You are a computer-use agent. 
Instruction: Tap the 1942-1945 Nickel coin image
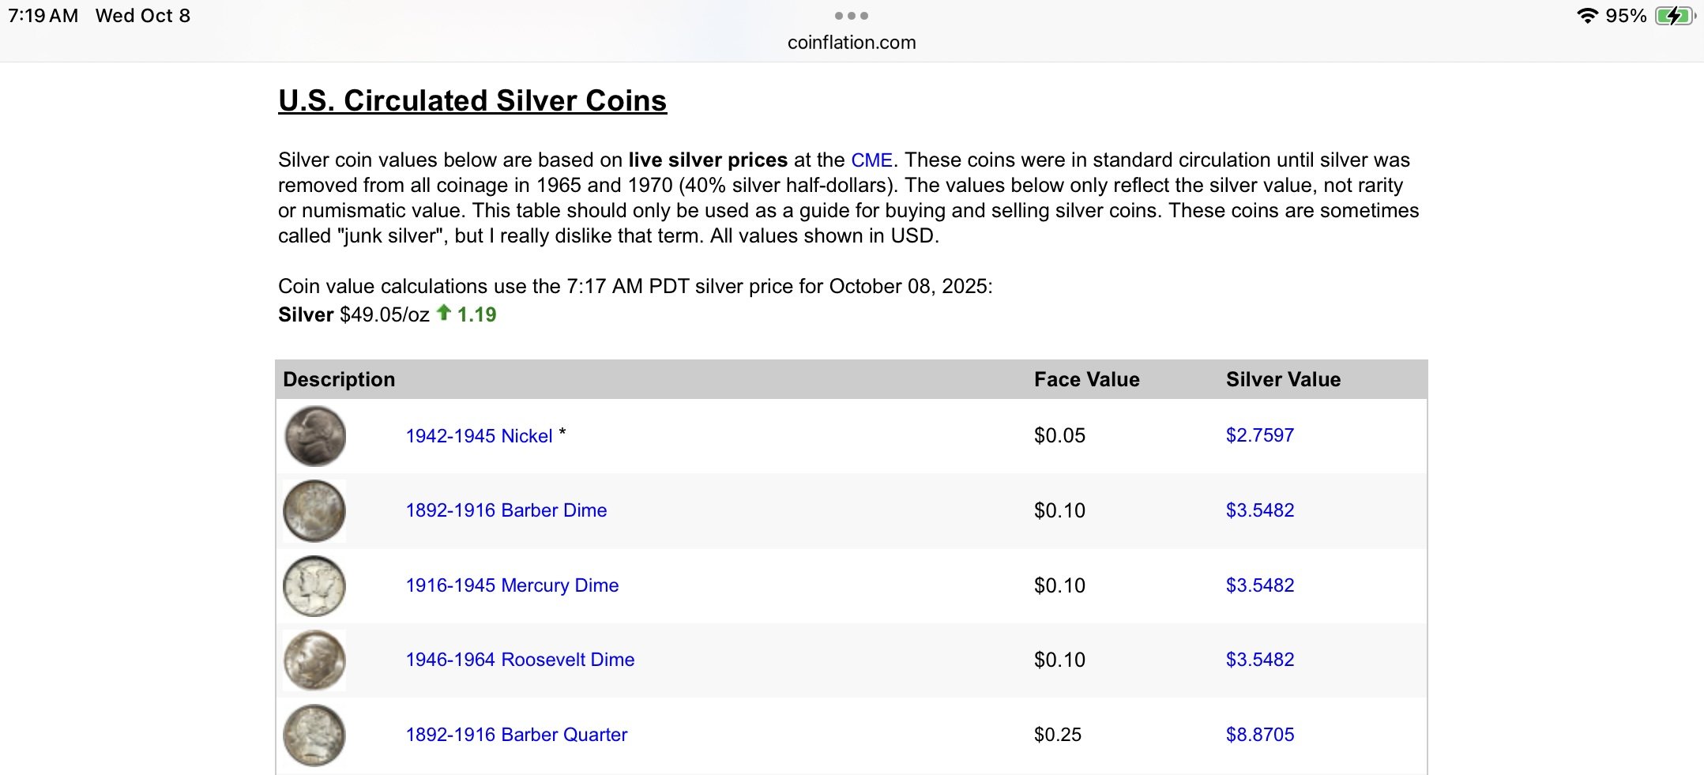tap(315, 436)
